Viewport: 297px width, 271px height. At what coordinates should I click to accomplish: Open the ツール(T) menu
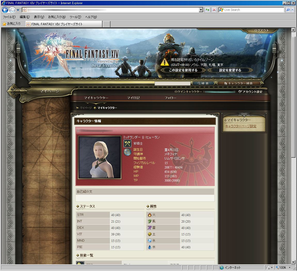[x=75, y=17]
